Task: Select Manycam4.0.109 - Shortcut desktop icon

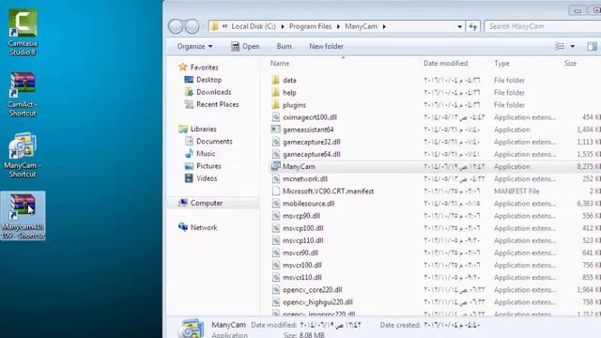Action: click(x=23, y=216)
